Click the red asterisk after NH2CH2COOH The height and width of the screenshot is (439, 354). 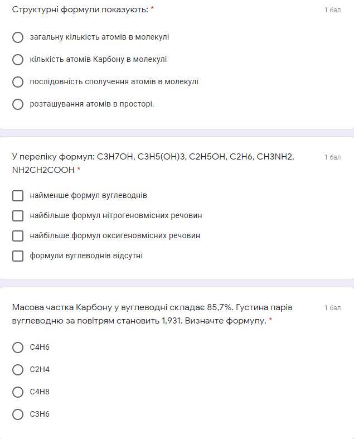point(79,170)
